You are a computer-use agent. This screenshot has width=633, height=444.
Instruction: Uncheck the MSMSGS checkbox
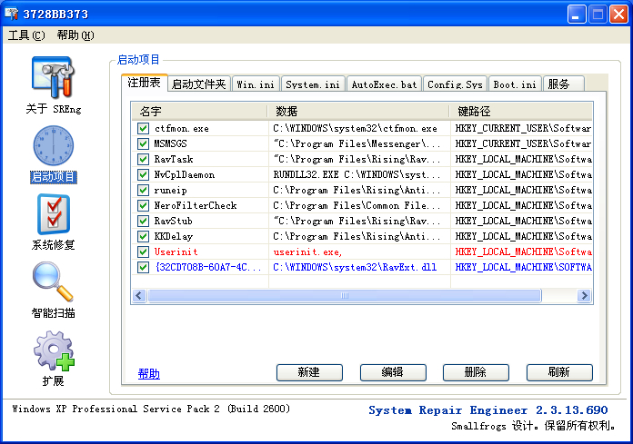(143, 143)
